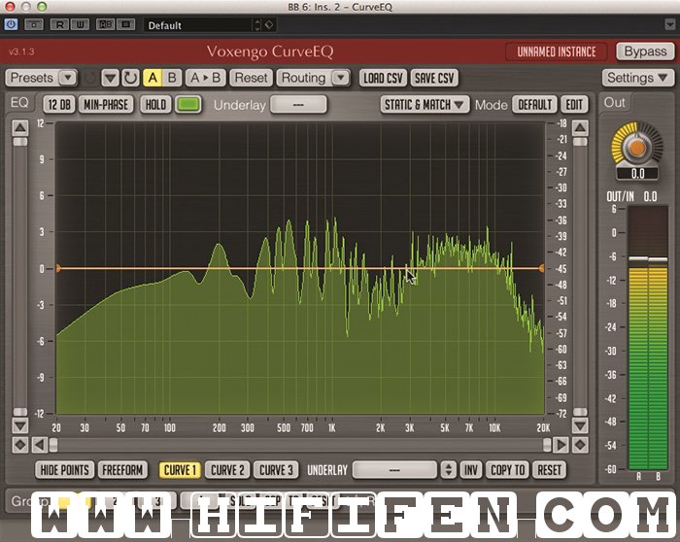Click right diamond zoom-reset icon below graph
680x542 pixels.
click(580, 445)
